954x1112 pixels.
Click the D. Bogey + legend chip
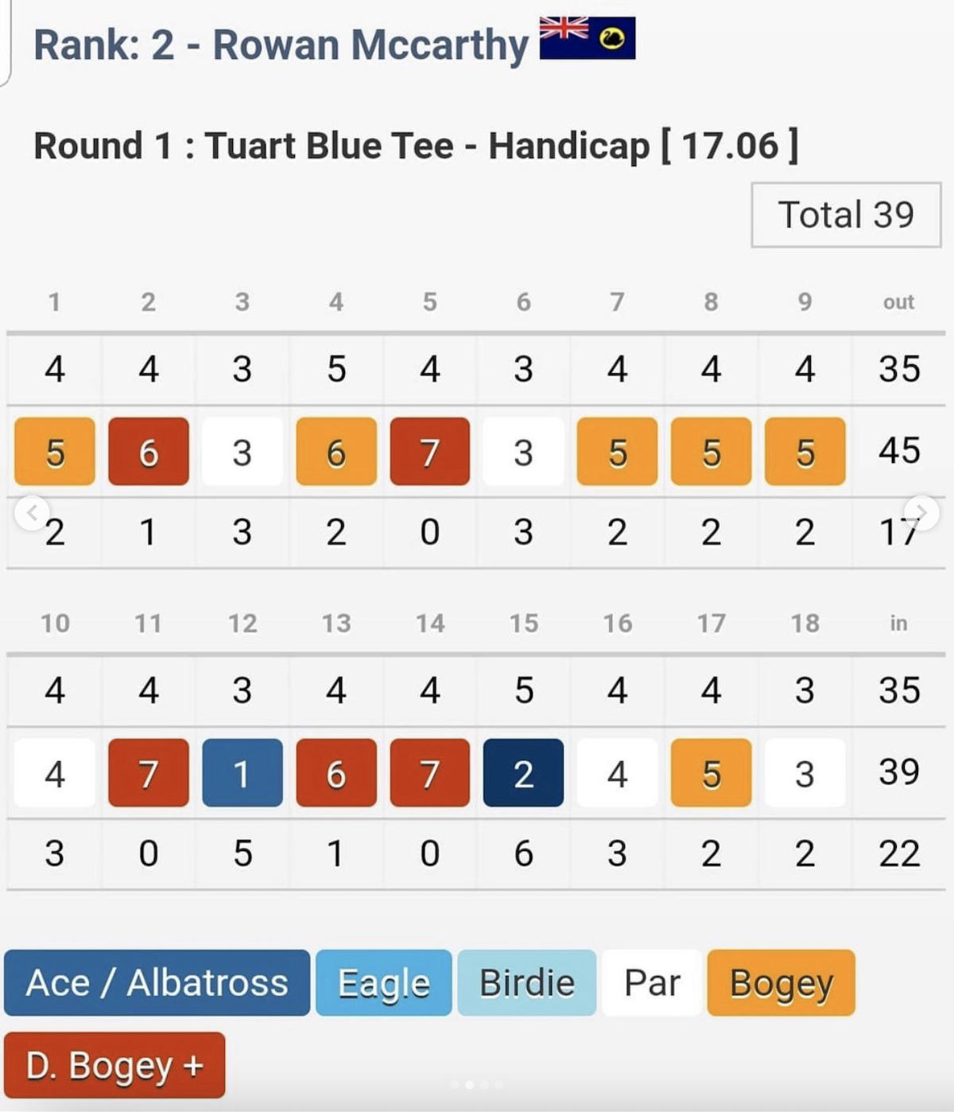114,1065
